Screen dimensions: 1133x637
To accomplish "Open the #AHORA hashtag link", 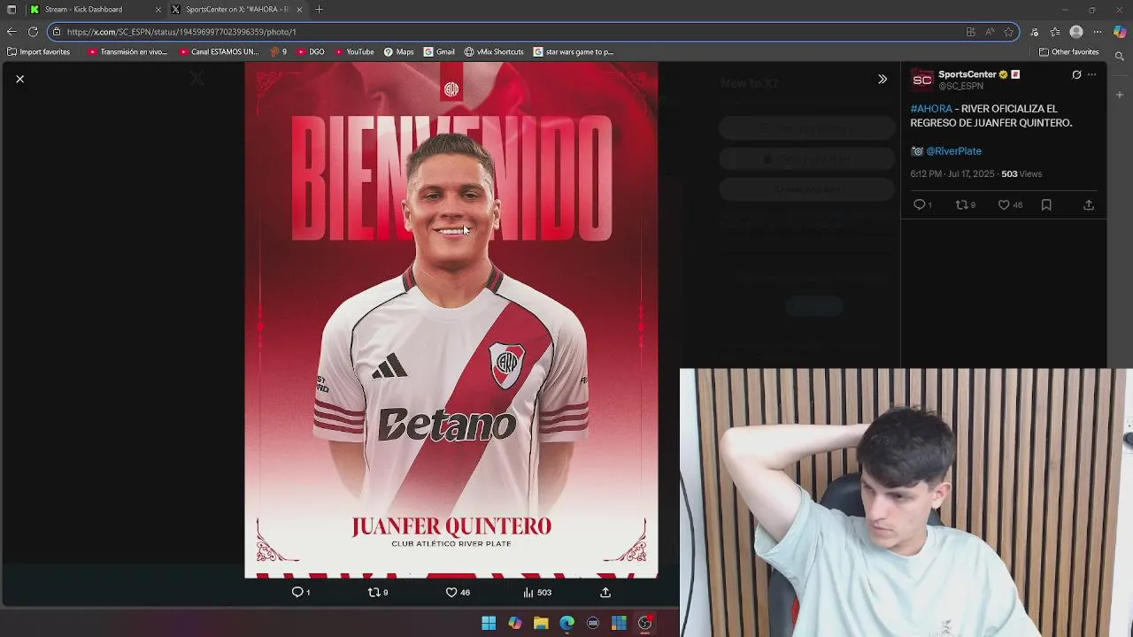I will pyautogui.click(x=931, y=109).
